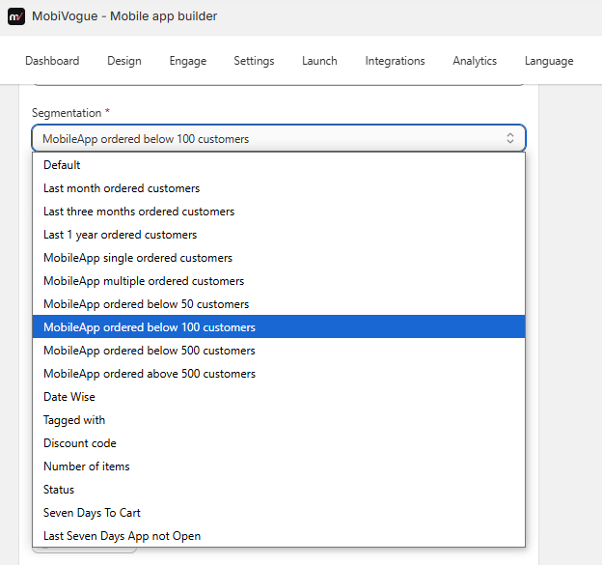The width and height of the screenshot is (602, 565).
Task: Select highlighted MobileApp ordered below 100 customers option
Action: (x=279, y=327)
